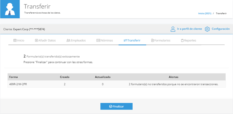Click the Finalizar button

pyautogui.click(x=116, y=106)
